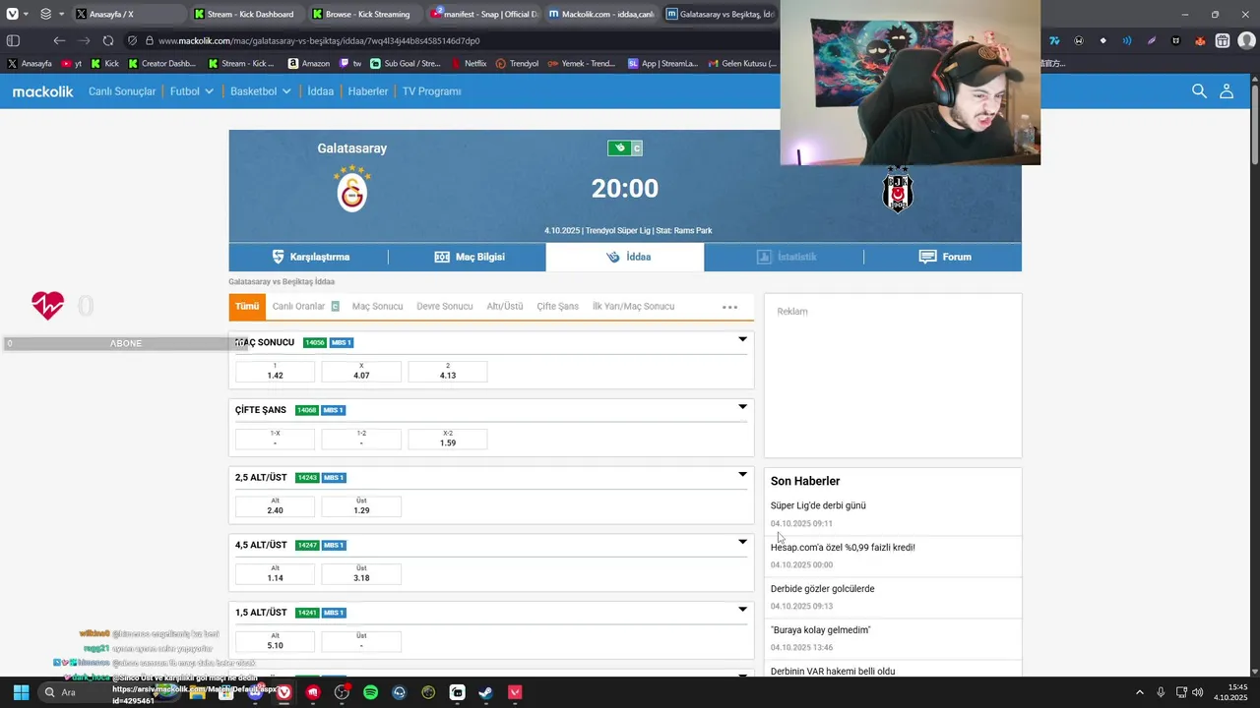Open the browser profile avatar icon
This screenshot has width=1260, height=708.
[1245, 40]
